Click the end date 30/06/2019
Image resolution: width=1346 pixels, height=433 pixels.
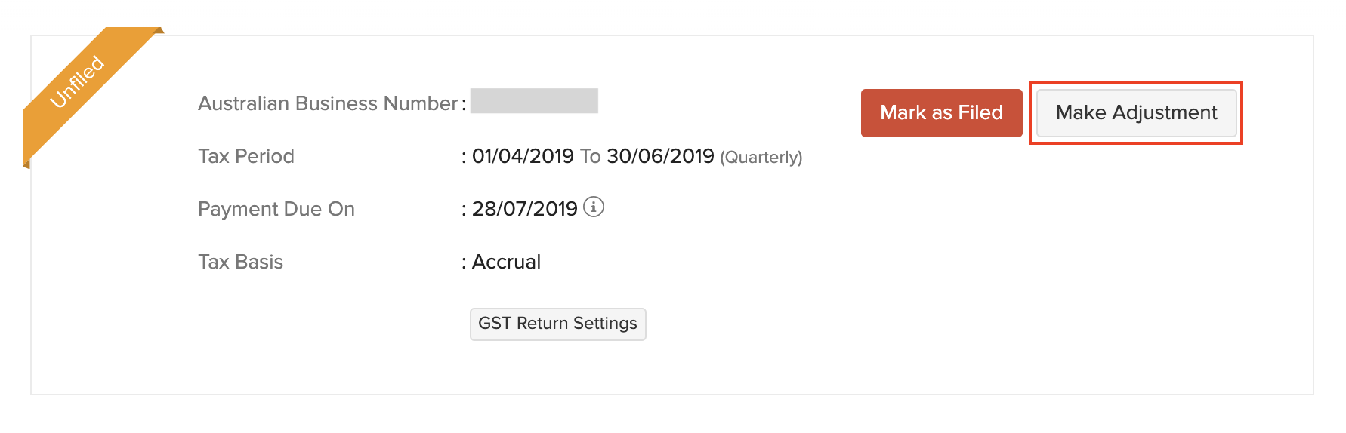(x=660, y=156)
